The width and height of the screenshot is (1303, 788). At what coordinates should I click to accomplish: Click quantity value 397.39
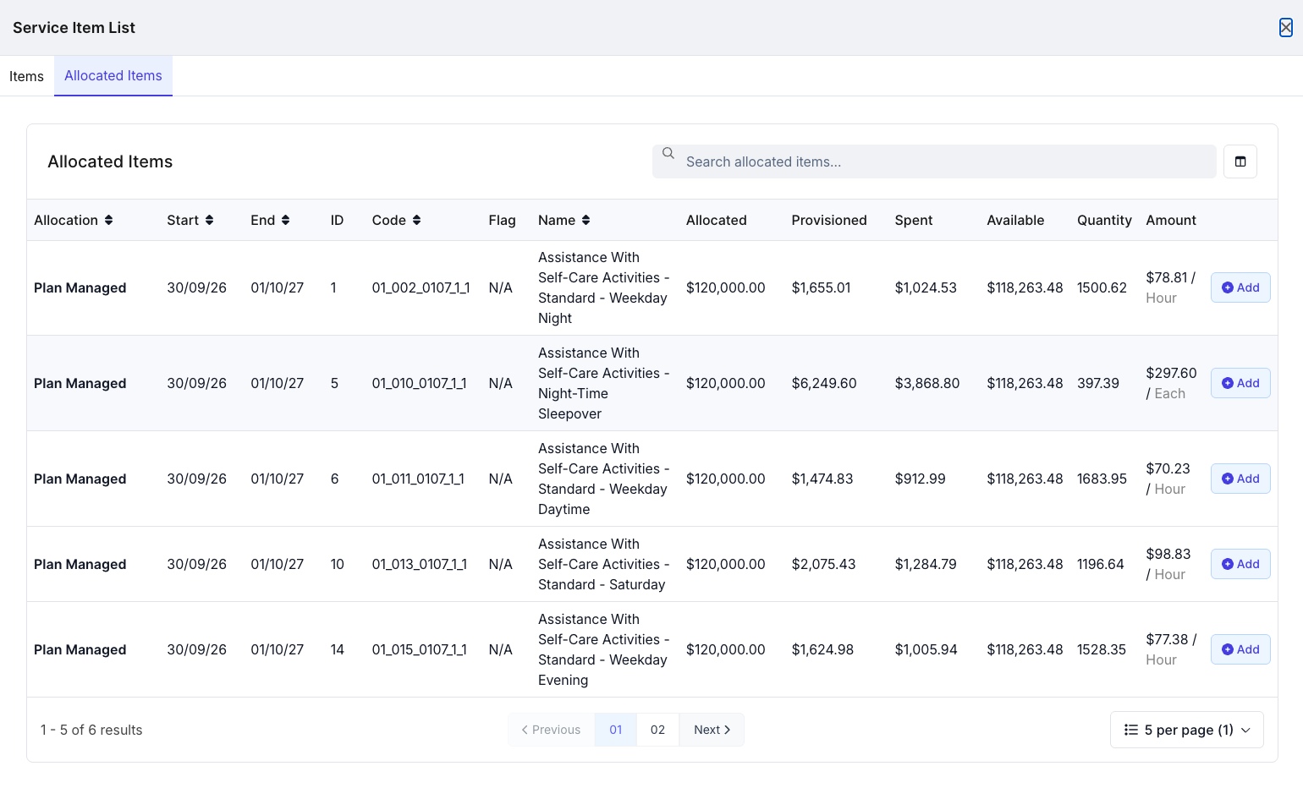(1097, 383)
